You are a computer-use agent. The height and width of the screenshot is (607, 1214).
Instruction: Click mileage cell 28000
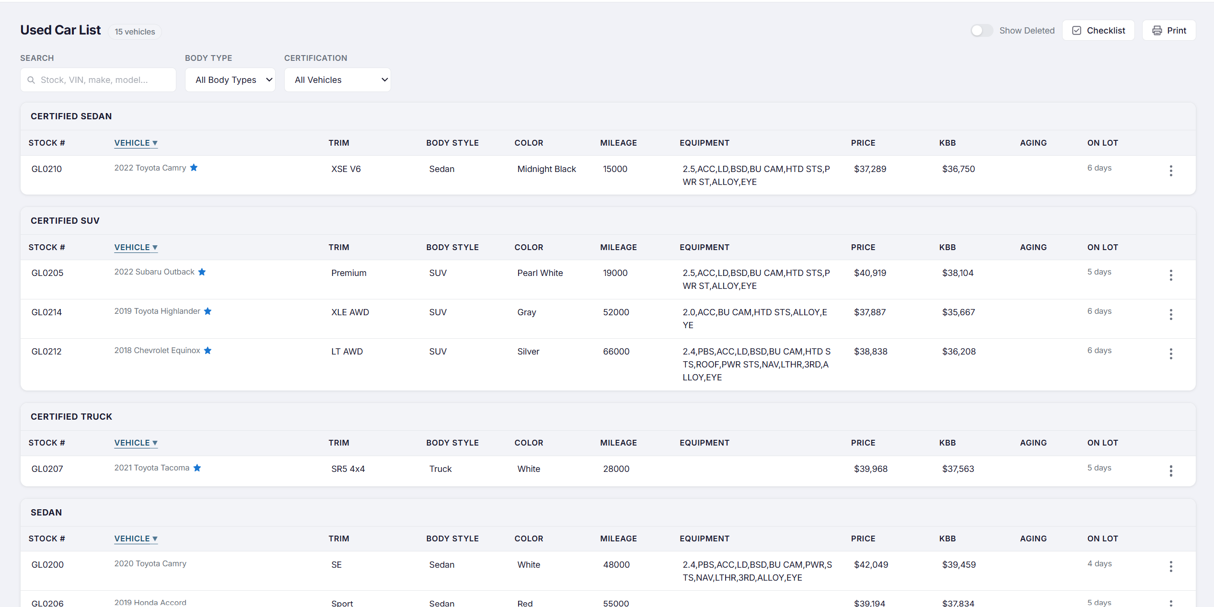tap(616, 469)
